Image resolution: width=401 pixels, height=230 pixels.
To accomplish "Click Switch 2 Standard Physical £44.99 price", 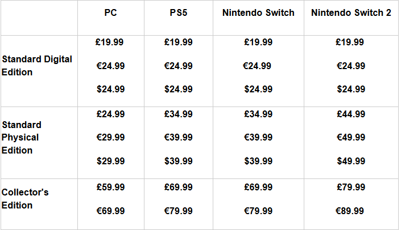I will 351,114.
